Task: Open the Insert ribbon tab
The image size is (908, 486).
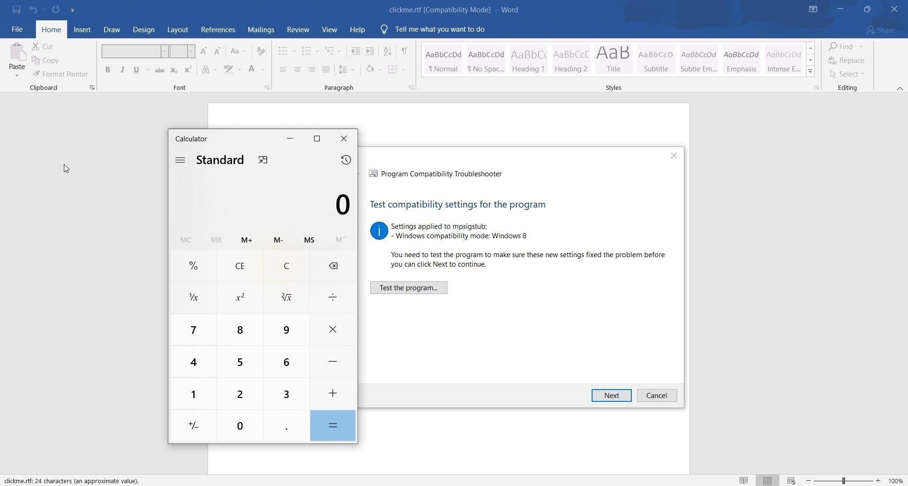Action: (82, 29)
